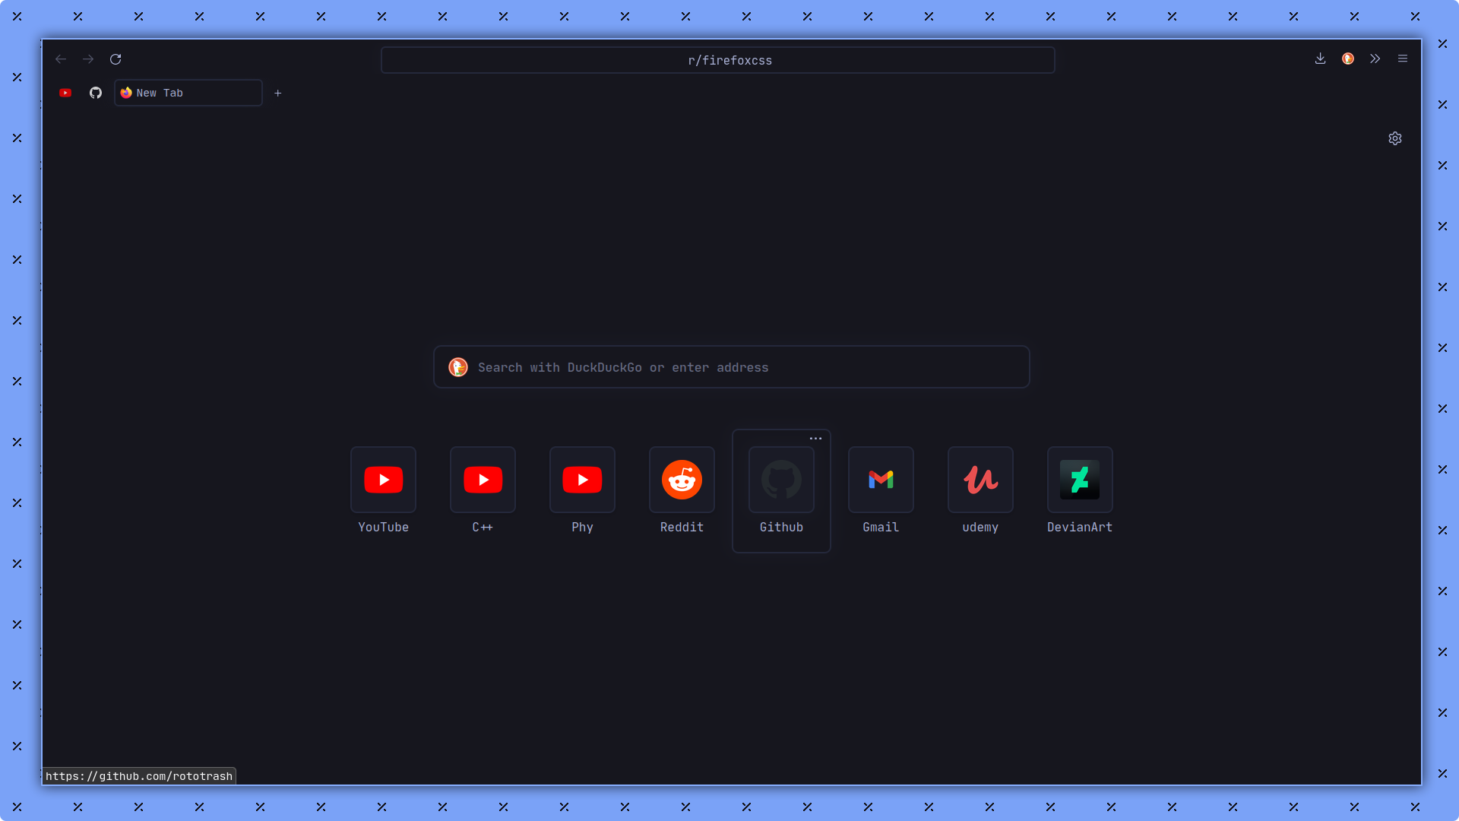Select the New Tab tab
The width and height of the screenshot is (1459, 821).
(188, 93)
